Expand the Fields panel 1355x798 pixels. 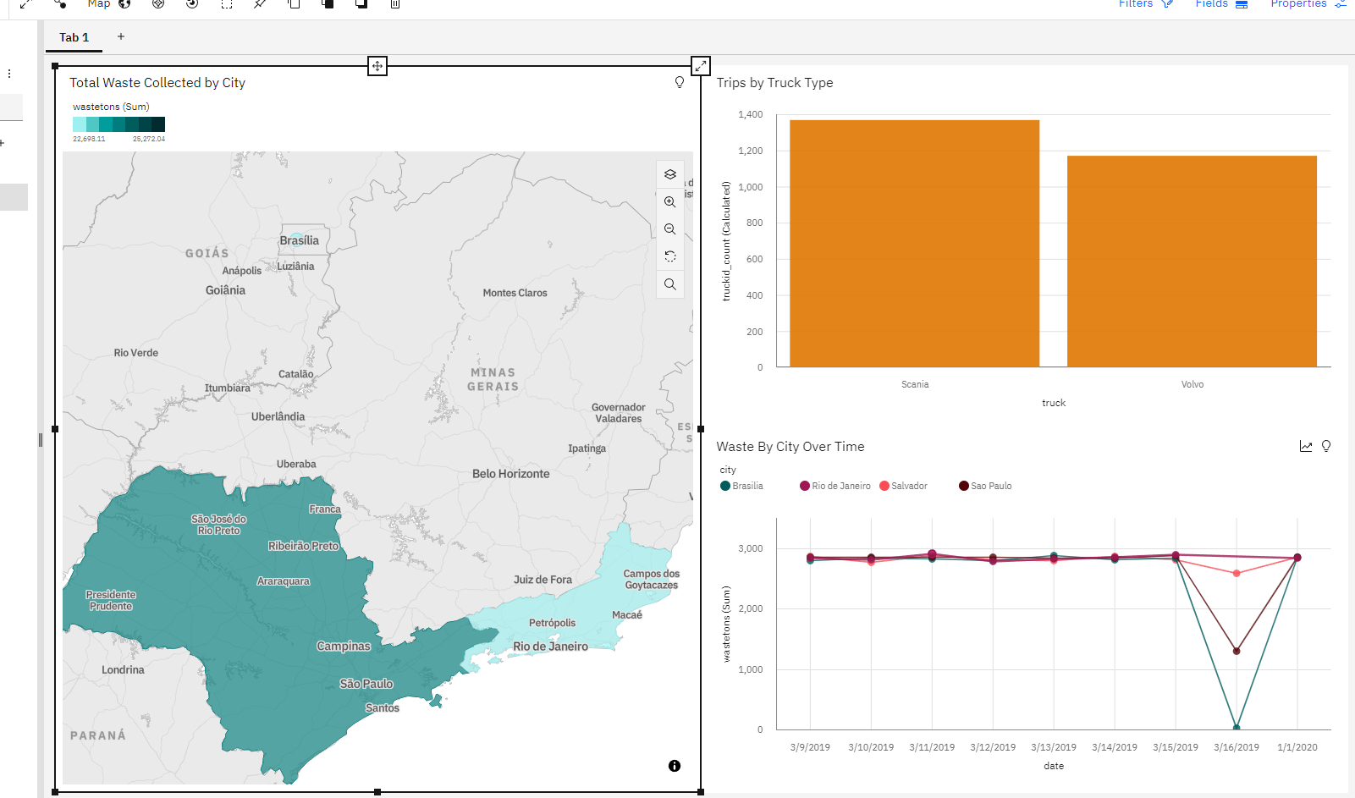pyautogui.click(x=1220, y=4)
